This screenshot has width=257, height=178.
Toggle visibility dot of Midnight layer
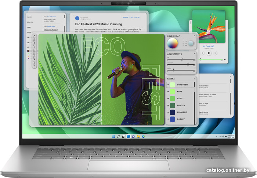168,112
